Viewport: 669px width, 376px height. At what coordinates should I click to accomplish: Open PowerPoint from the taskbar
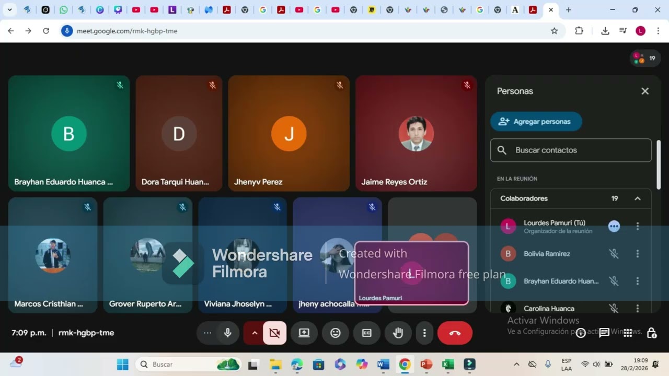426,364
